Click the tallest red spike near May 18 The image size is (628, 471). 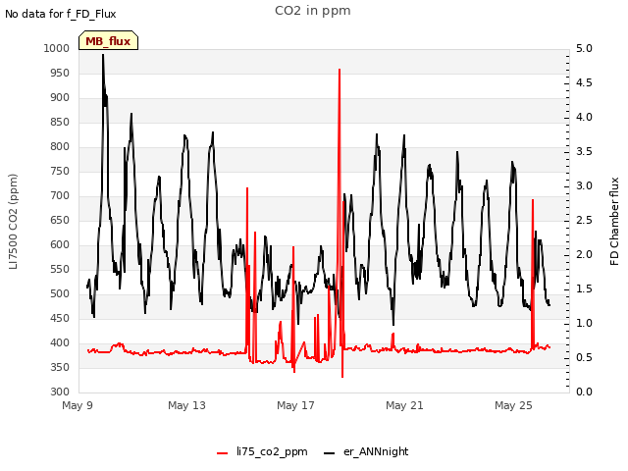pos(340,71)
